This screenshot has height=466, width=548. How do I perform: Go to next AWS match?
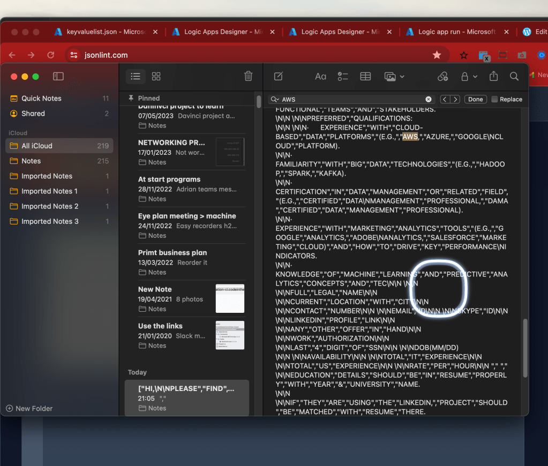[x=455, y=99]
